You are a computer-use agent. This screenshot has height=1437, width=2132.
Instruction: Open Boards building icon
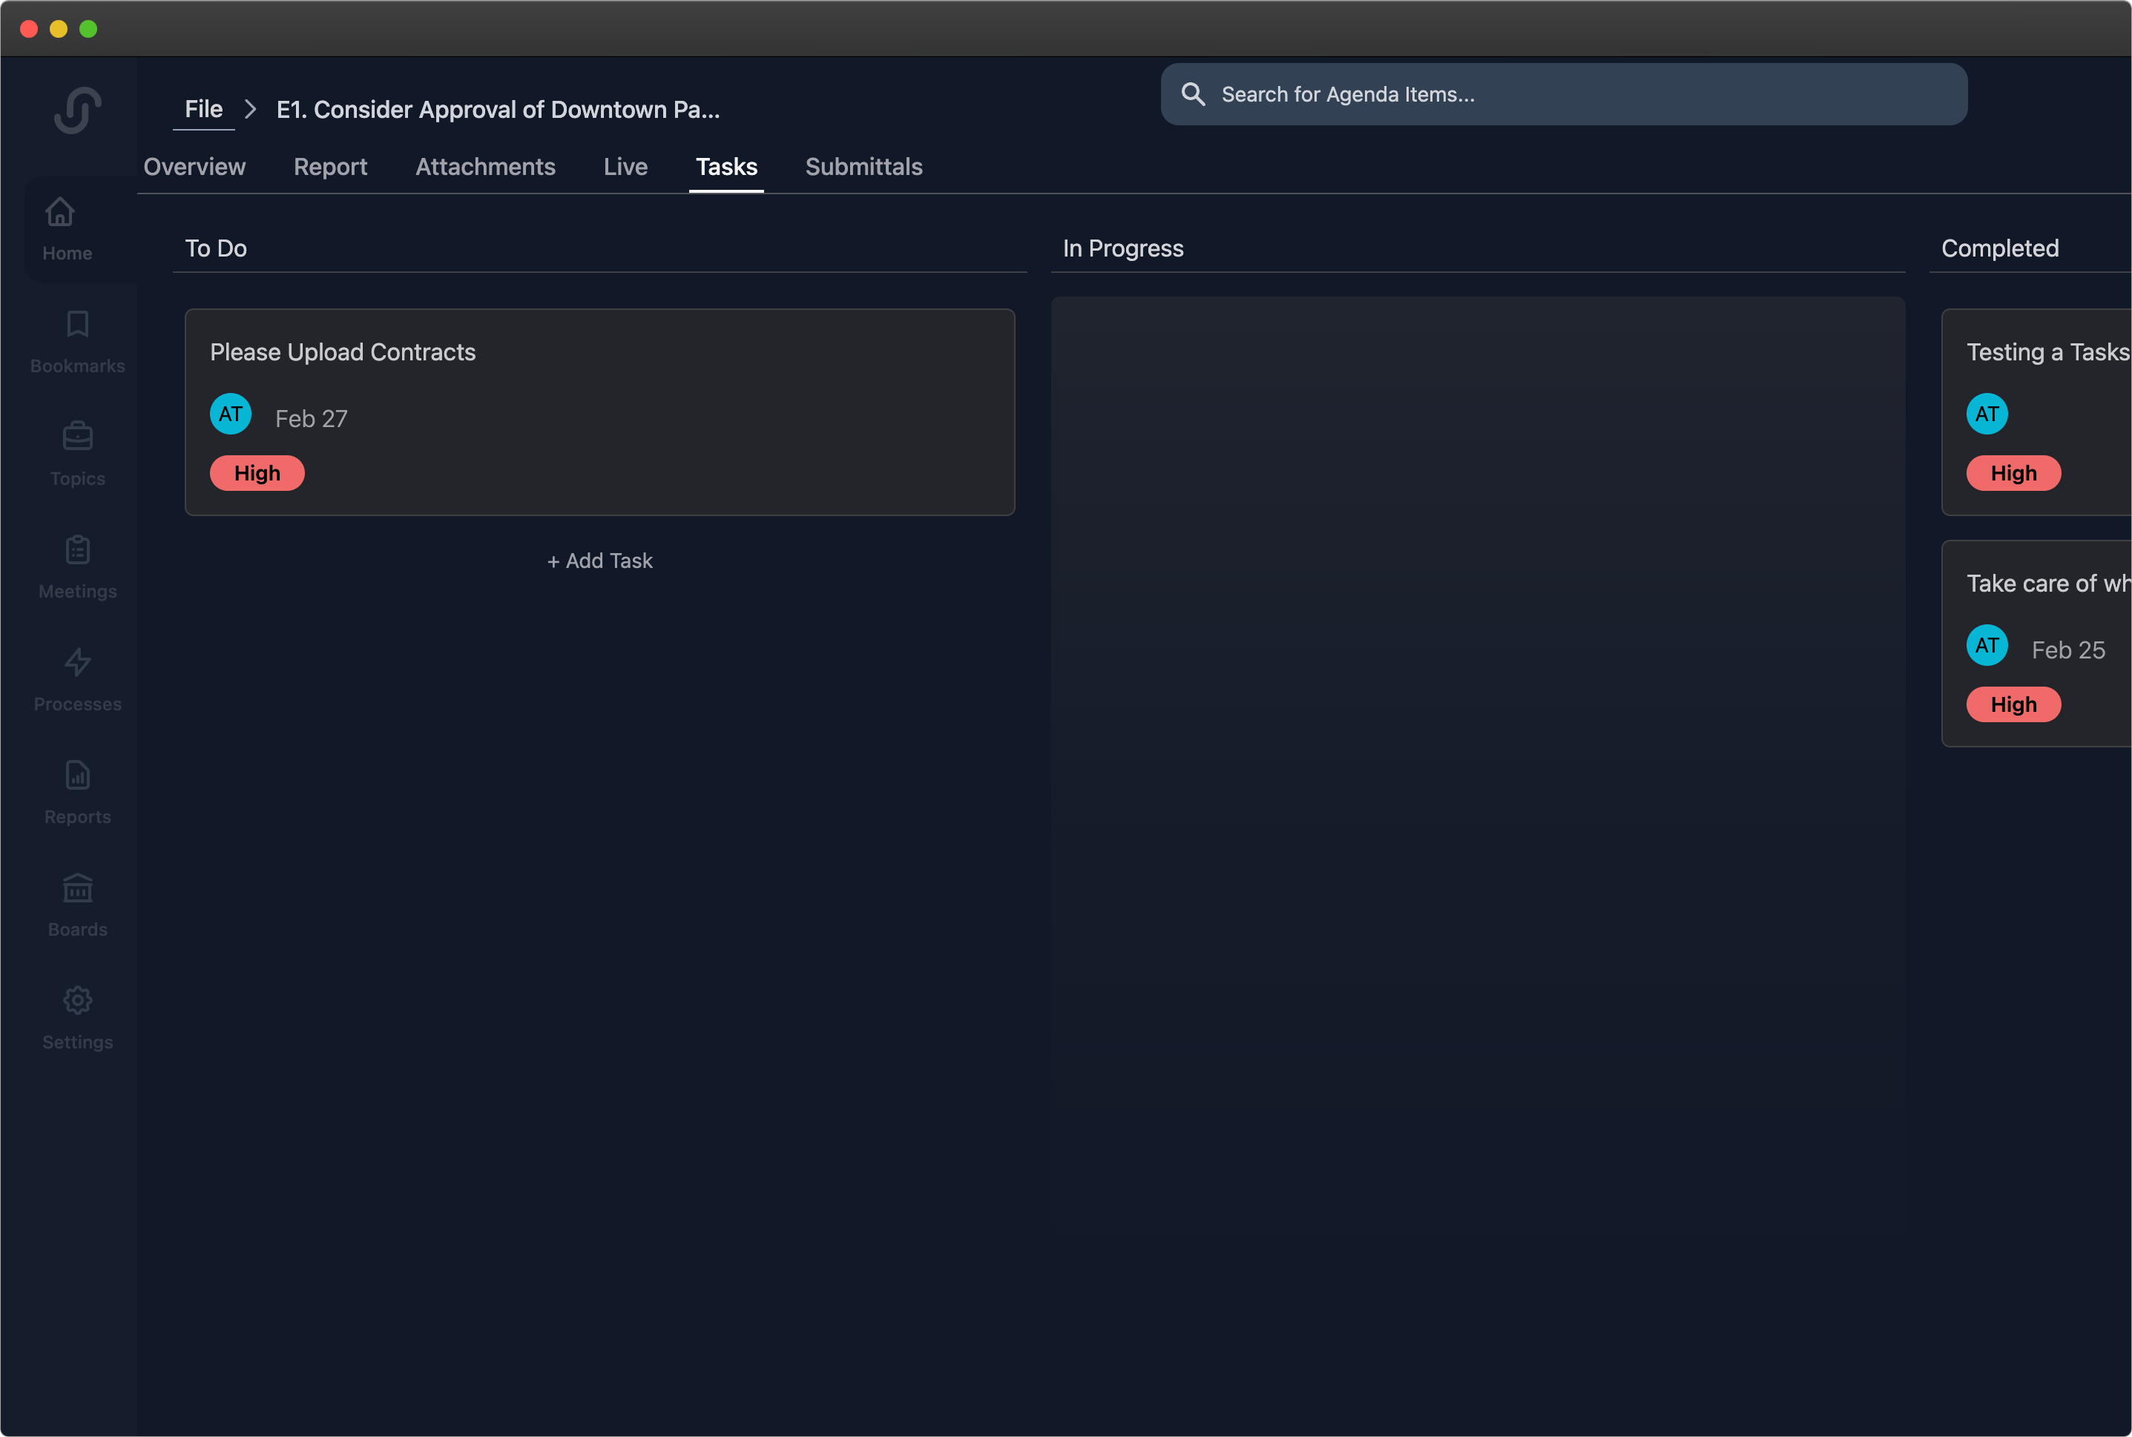coord(77,888)
